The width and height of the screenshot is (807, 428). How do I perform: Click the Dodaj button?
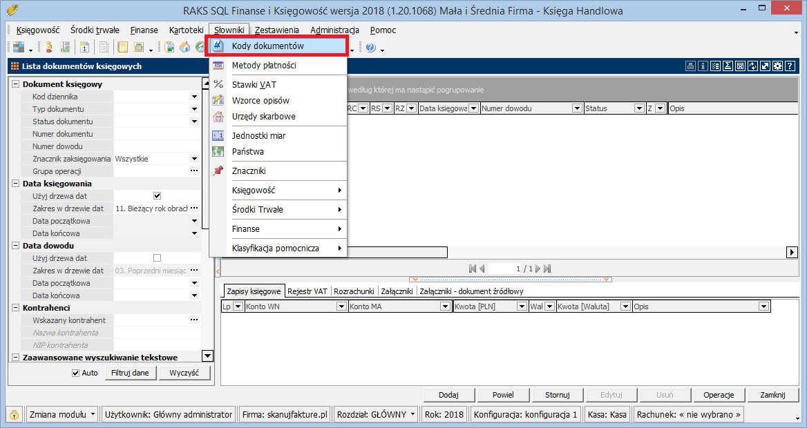448,395
